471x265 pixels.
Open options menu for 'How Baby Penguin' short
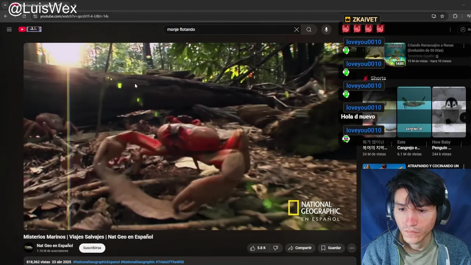(x=461, y=144)
